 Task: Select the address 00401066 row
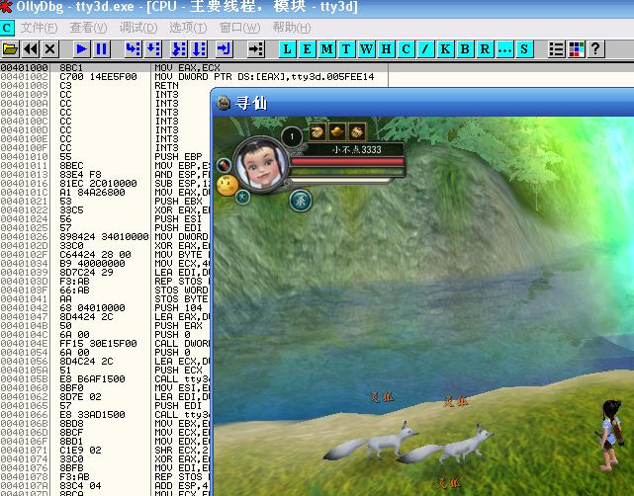pos(105,414)
